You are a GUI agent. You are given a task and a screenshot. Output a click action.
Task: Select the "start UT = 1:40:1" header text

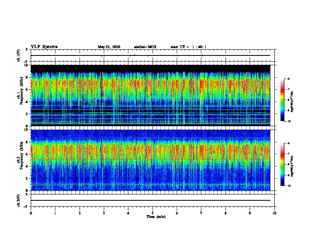[188, 47]
